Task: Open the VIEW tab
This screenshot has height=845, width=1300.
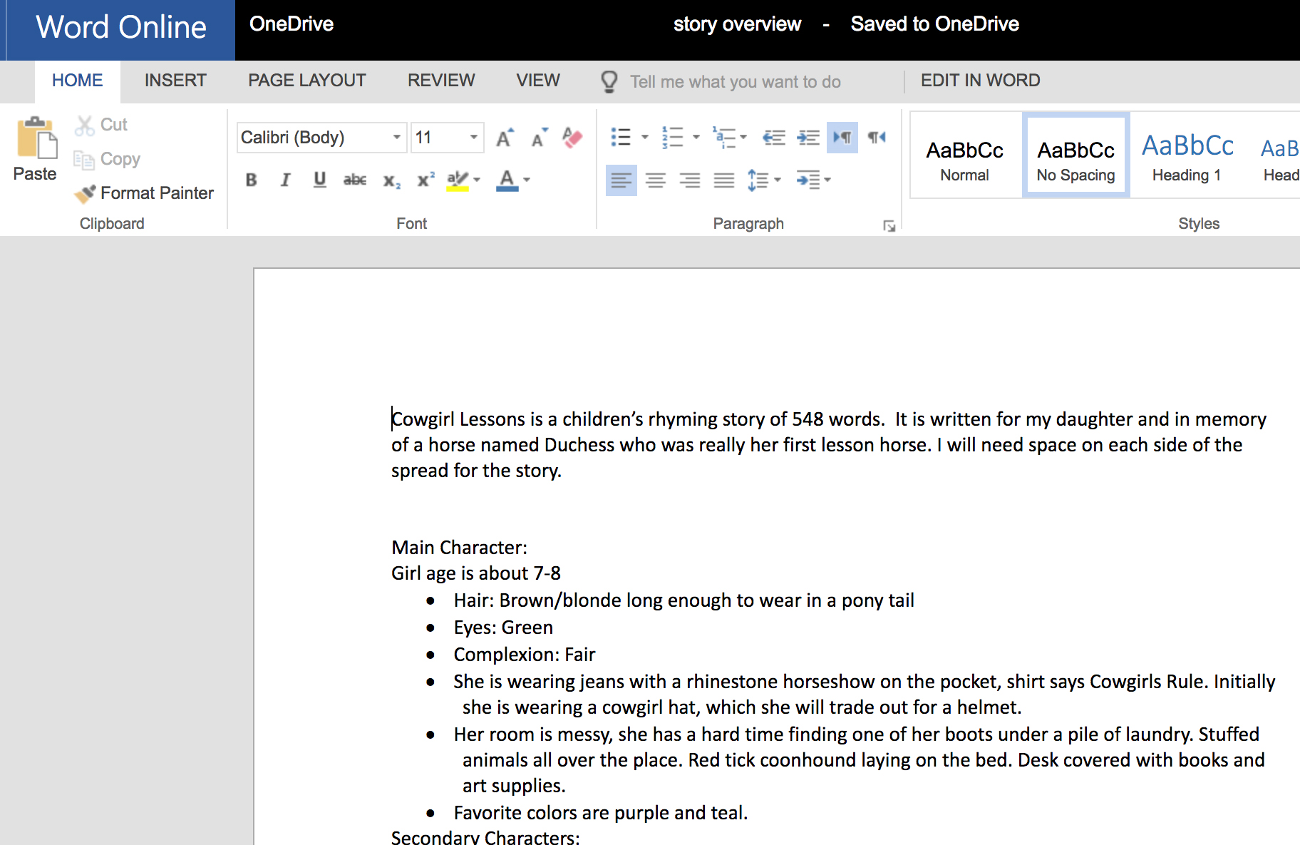Action: [538, 81]
